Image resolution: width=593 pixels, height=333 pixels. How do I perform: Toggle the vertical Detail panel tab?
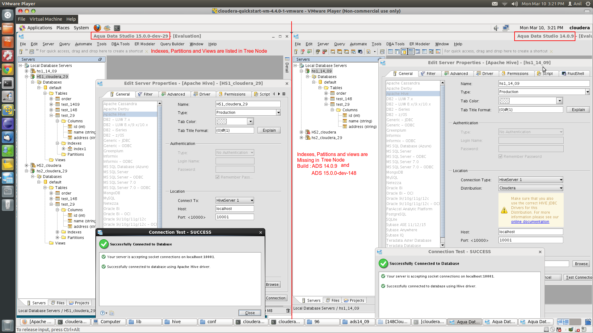tap(287, 65)
